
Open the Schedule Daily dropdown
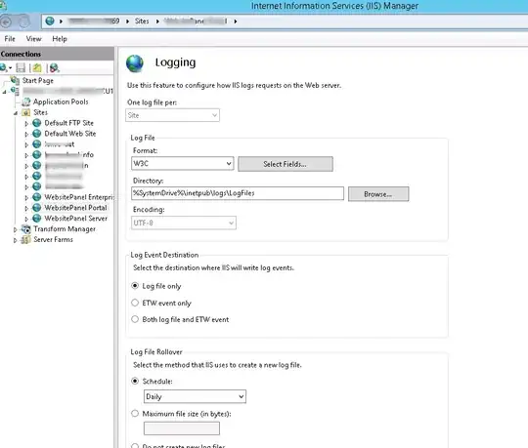pos(195,396)
